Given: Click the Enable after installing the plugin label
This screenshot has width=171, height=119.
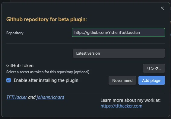Looking at the screenshot, I should click(46, 80).
